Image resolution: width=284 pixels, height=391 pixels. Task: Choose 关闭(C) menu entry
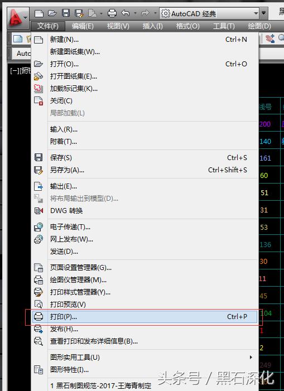pos(145,101)
